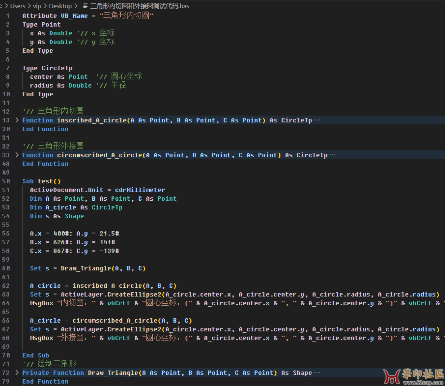Expand the folded circumscribed_A_circle function

pos(17,155)
